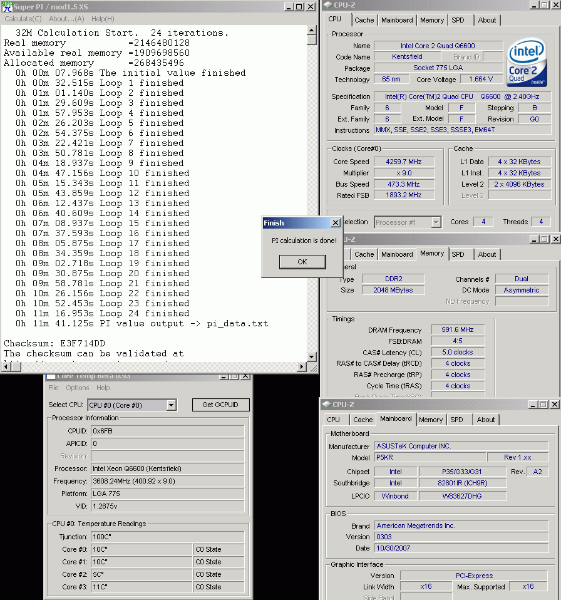Select Memory tab in bottom CPU-Z Mainboard window
The width and height of the screenshot is (561, 600).
pos(431,420)
